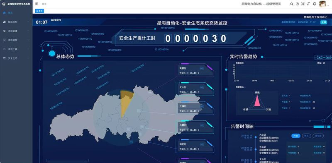Screen dimensions: 332x163
Task: Open the 开福区 district card
Action: click(x=195, y=108)
